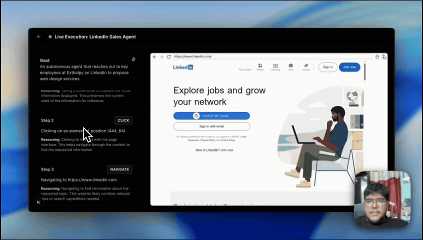The image size is (423, 240).
Task: Click the pin icon beside Goal
Action: (x=133, y=59)
